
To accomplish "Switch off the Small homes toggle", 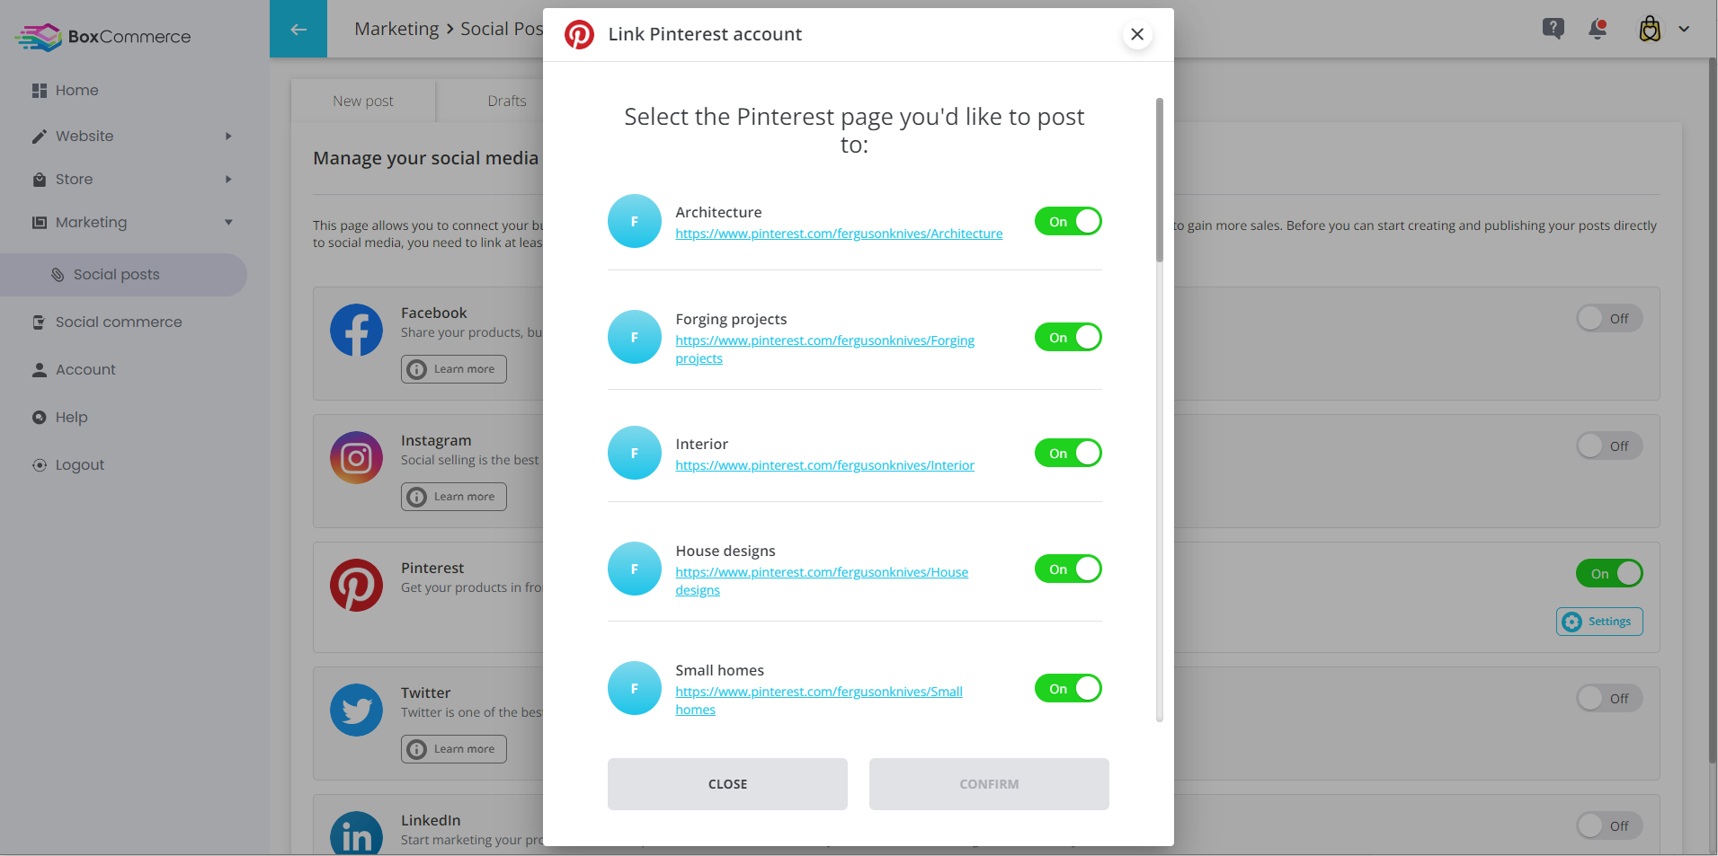I will (1068, 688).
